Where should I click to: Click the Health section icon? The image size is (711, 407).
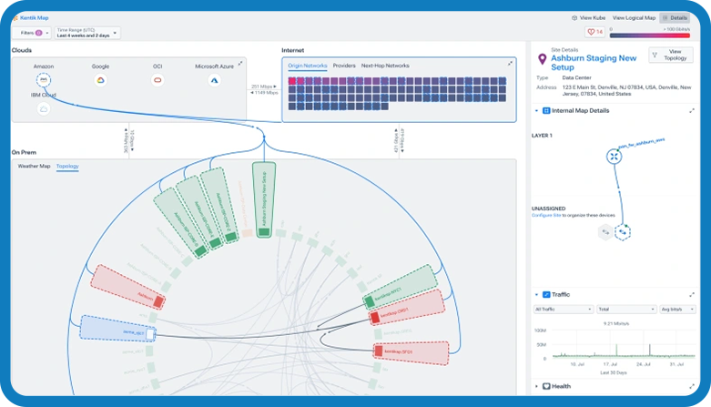point(546,386)
